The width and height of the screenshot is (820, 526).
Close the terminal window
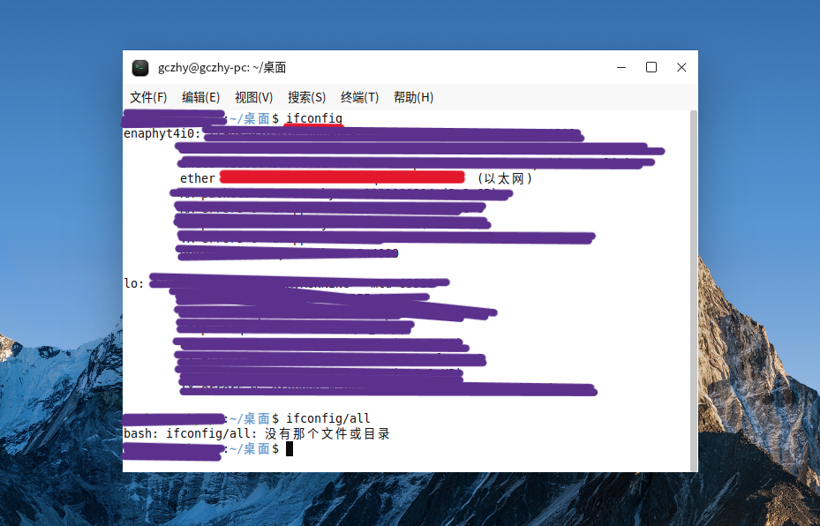[x=681, y=68]
